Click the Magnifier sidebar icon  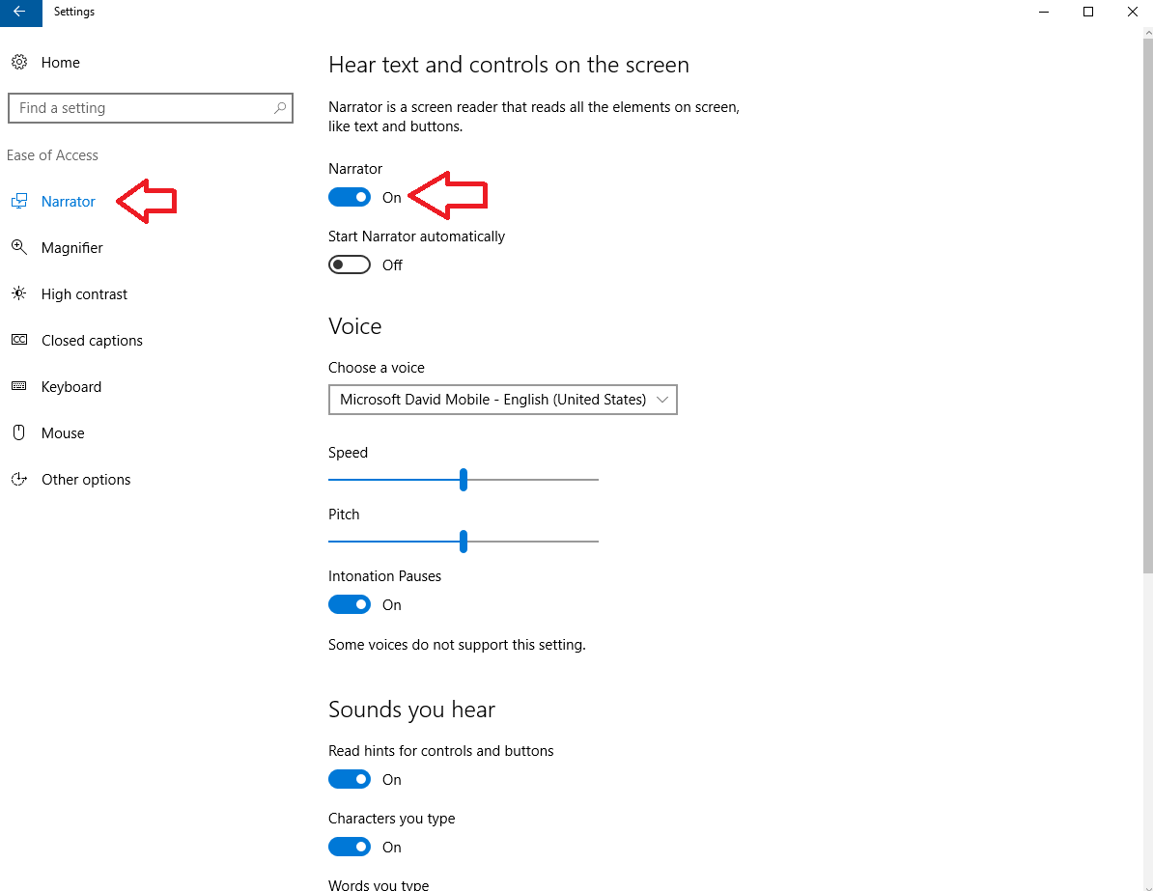pos(19,248)
